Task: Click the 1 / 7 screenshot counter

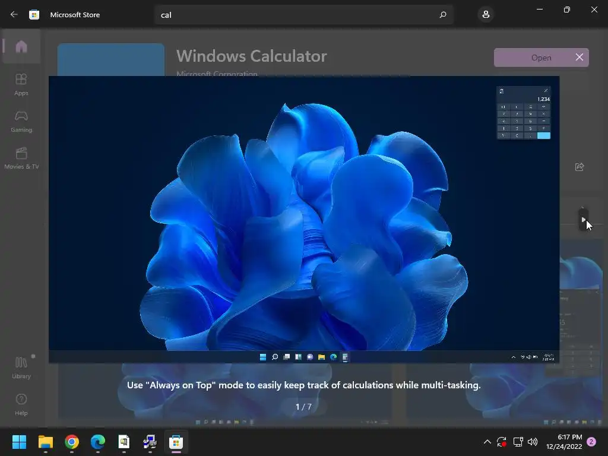Action: (303, 407)
